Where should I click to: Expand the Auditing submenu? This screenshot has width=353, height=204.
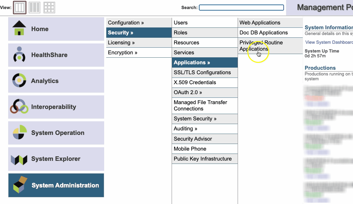pos(205,129)
